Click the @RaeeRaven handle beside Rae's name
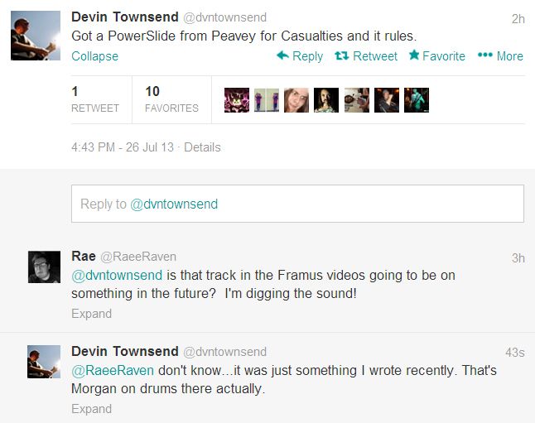This screenshot has height=423, width=535. click(x=138, y=257)
